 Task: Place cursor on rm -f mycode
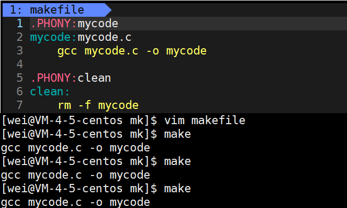tap(98, 105)
